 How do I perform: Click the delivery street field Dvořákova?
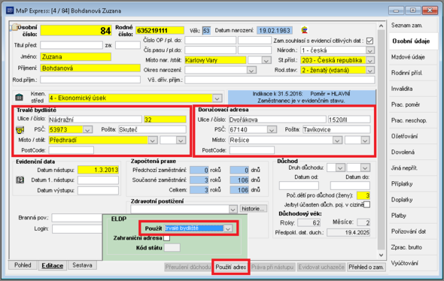point(278,119)
